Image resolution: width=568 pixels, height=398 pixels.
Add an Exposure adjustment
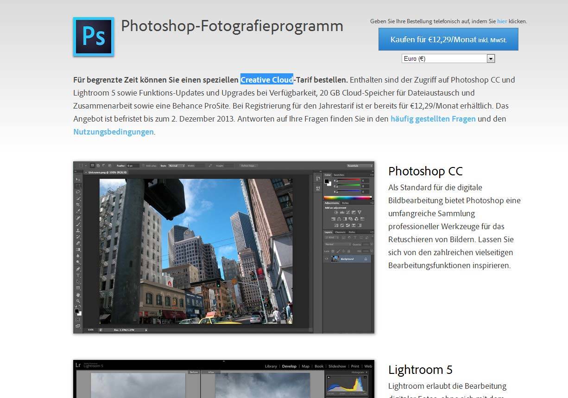353,212
